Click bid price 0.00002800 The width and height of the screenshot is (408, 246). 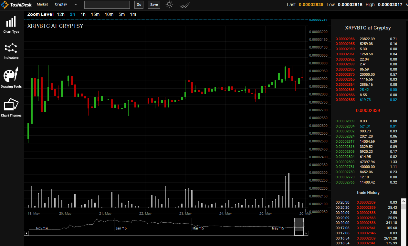(345, 162)
